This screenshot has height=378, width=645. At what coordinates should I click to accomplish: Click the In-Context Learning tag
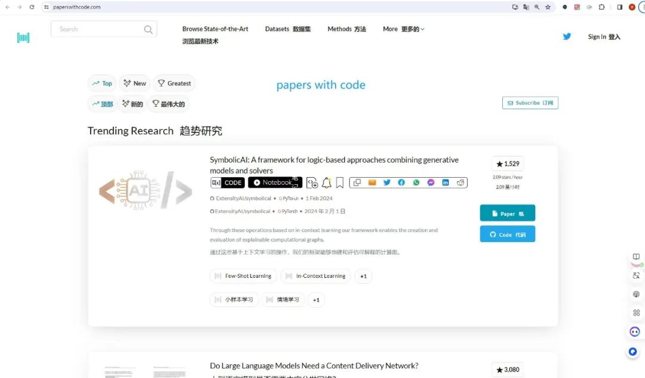tap(315, 276)
